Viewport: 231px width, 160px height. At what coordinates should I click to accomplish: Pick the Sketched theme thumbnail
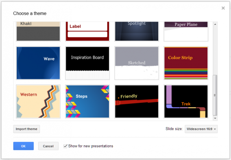[x=137, y=63]
